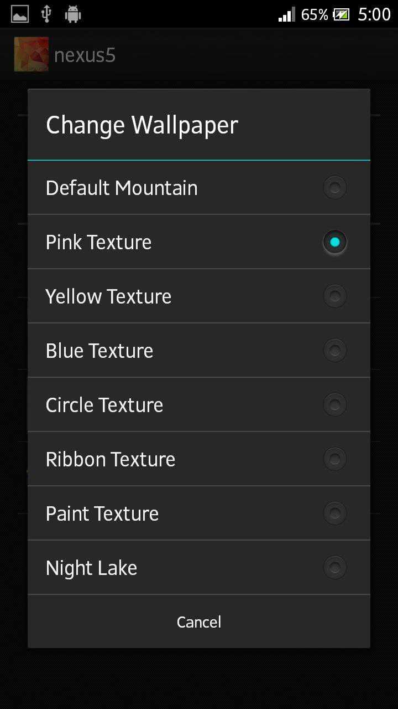Enable the Yellow Texture radio button
This screenshot has width=398, height=709.
(x=334, y=296)
